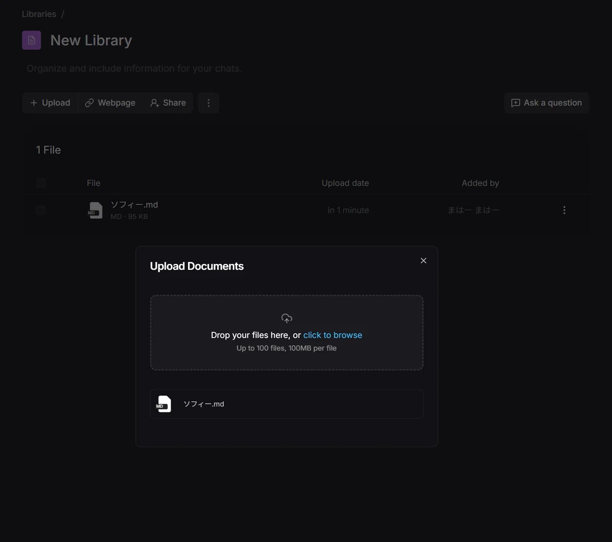Viewport: 612px width, 542px height.
Task: Check the ソフィー.md row checkbox
Action: coord(41,210)
